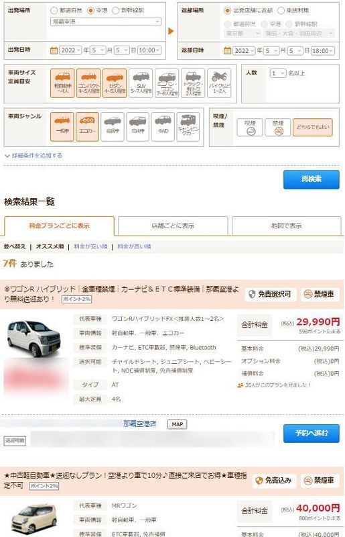Switch to the 地図で表示 tab
The height and width of the screenshot is (537, 345).
pyautogui.click(x=287, y=226)
